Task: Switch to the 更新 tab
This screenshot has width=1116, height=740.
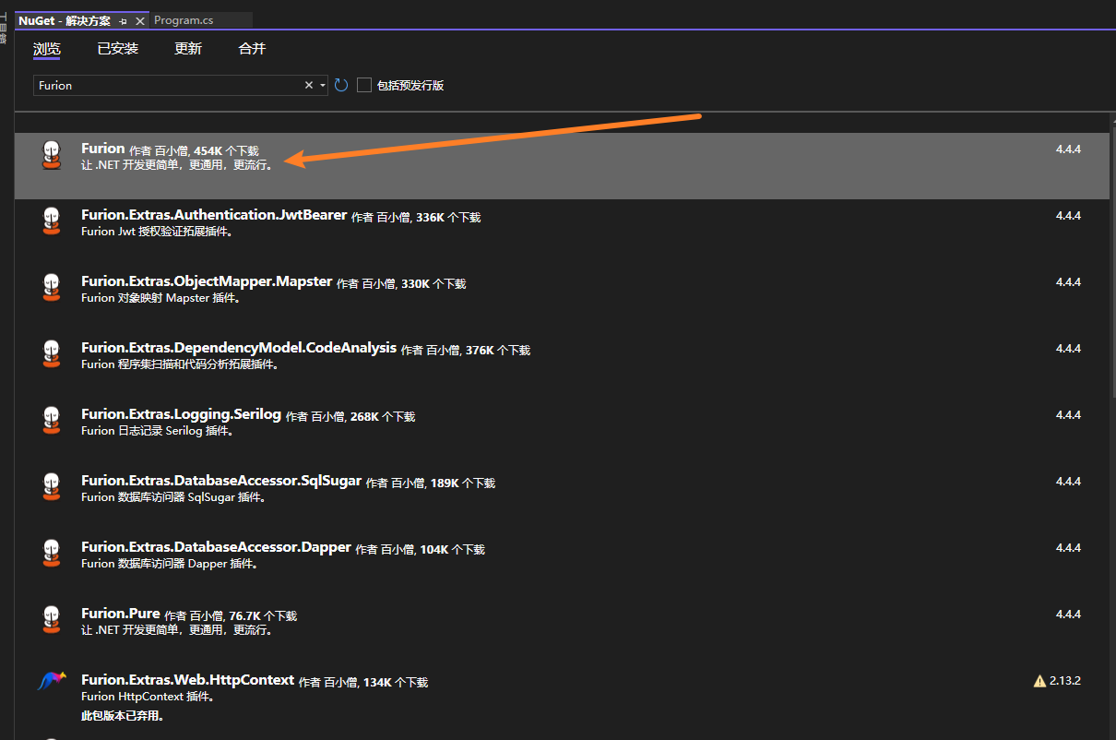Action: point(188,49)
